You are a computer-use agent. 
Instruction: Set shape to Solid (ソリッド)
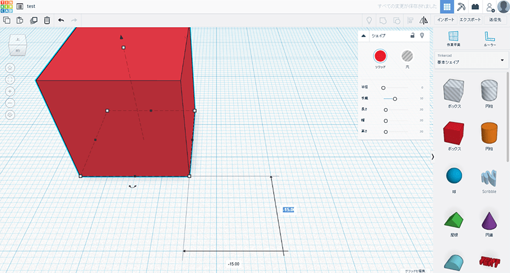pos(380,56)
